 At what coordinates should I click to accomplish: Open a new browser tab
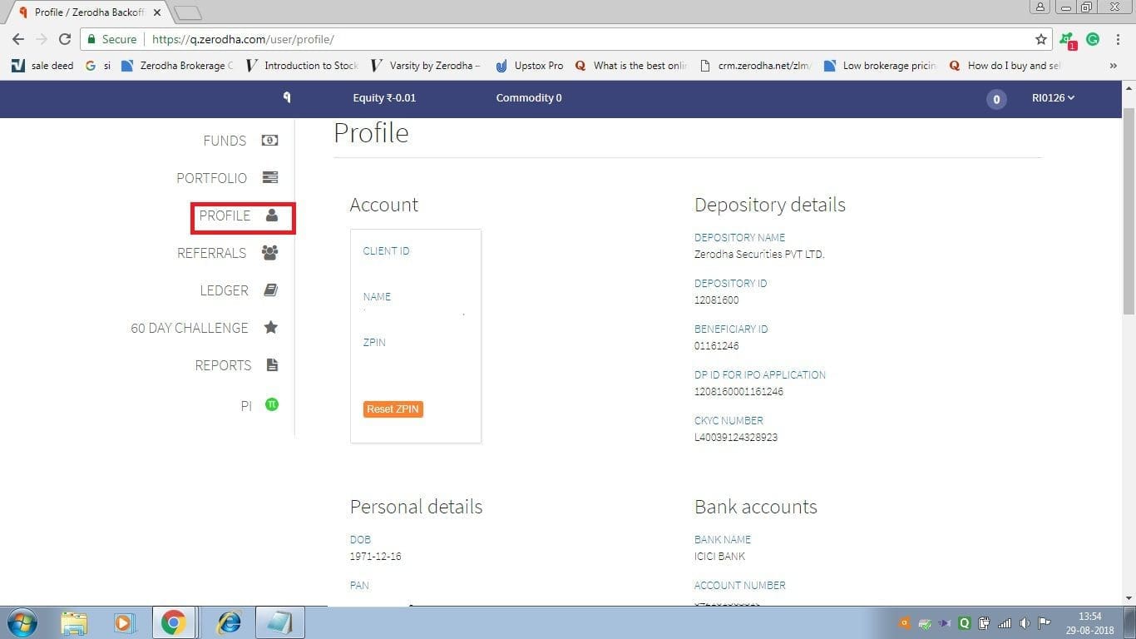click(188, 12)
